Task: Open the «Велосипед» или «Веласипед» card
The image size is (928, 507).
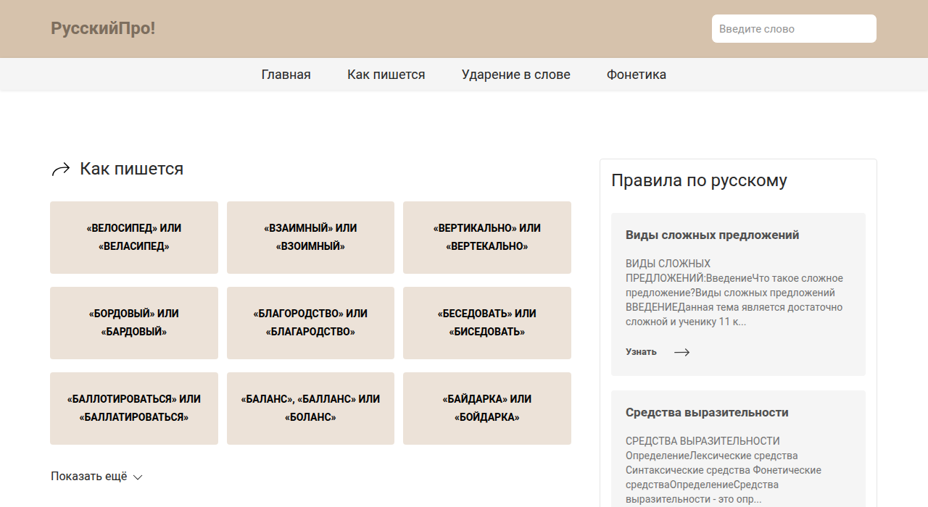Action: pyautogui.click(x=134, y=238)
